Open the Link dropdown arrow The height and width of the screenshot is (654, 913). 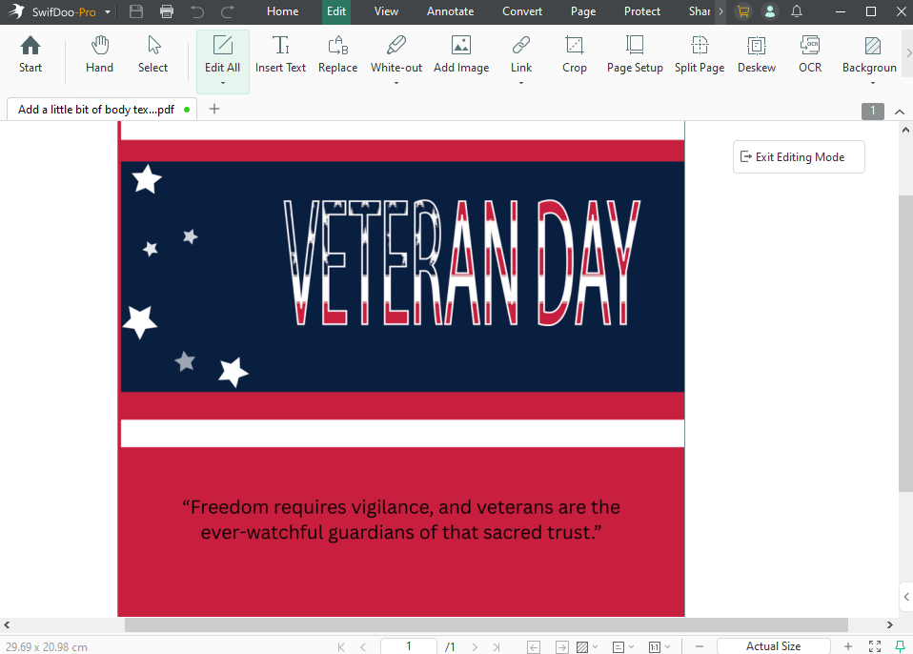[521, 83]
